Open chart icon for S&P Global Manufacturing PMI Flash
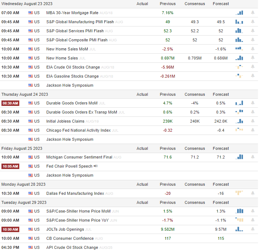The image size is (259, 251). coord(239,22)
